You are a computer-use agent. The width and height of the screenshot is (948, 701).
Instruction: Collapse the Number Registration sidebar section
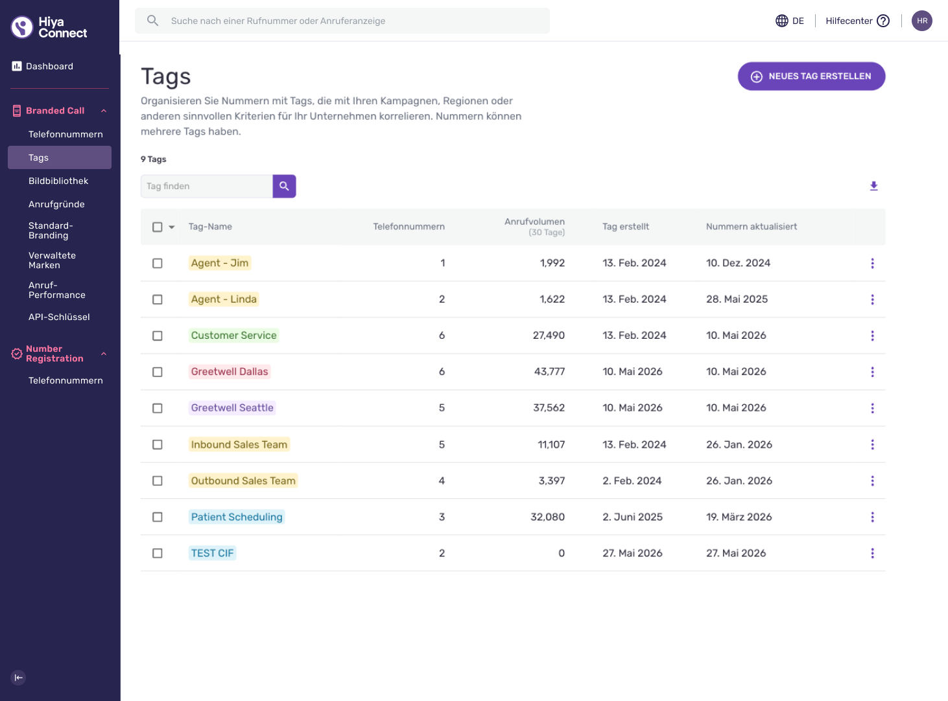(104, 354)
